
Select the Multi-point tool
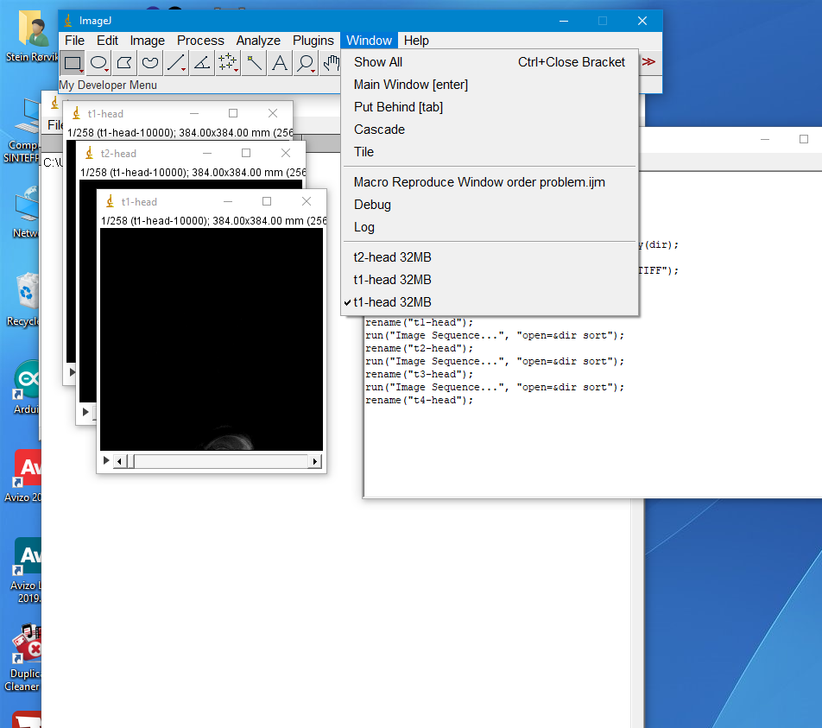click(228, 63)
